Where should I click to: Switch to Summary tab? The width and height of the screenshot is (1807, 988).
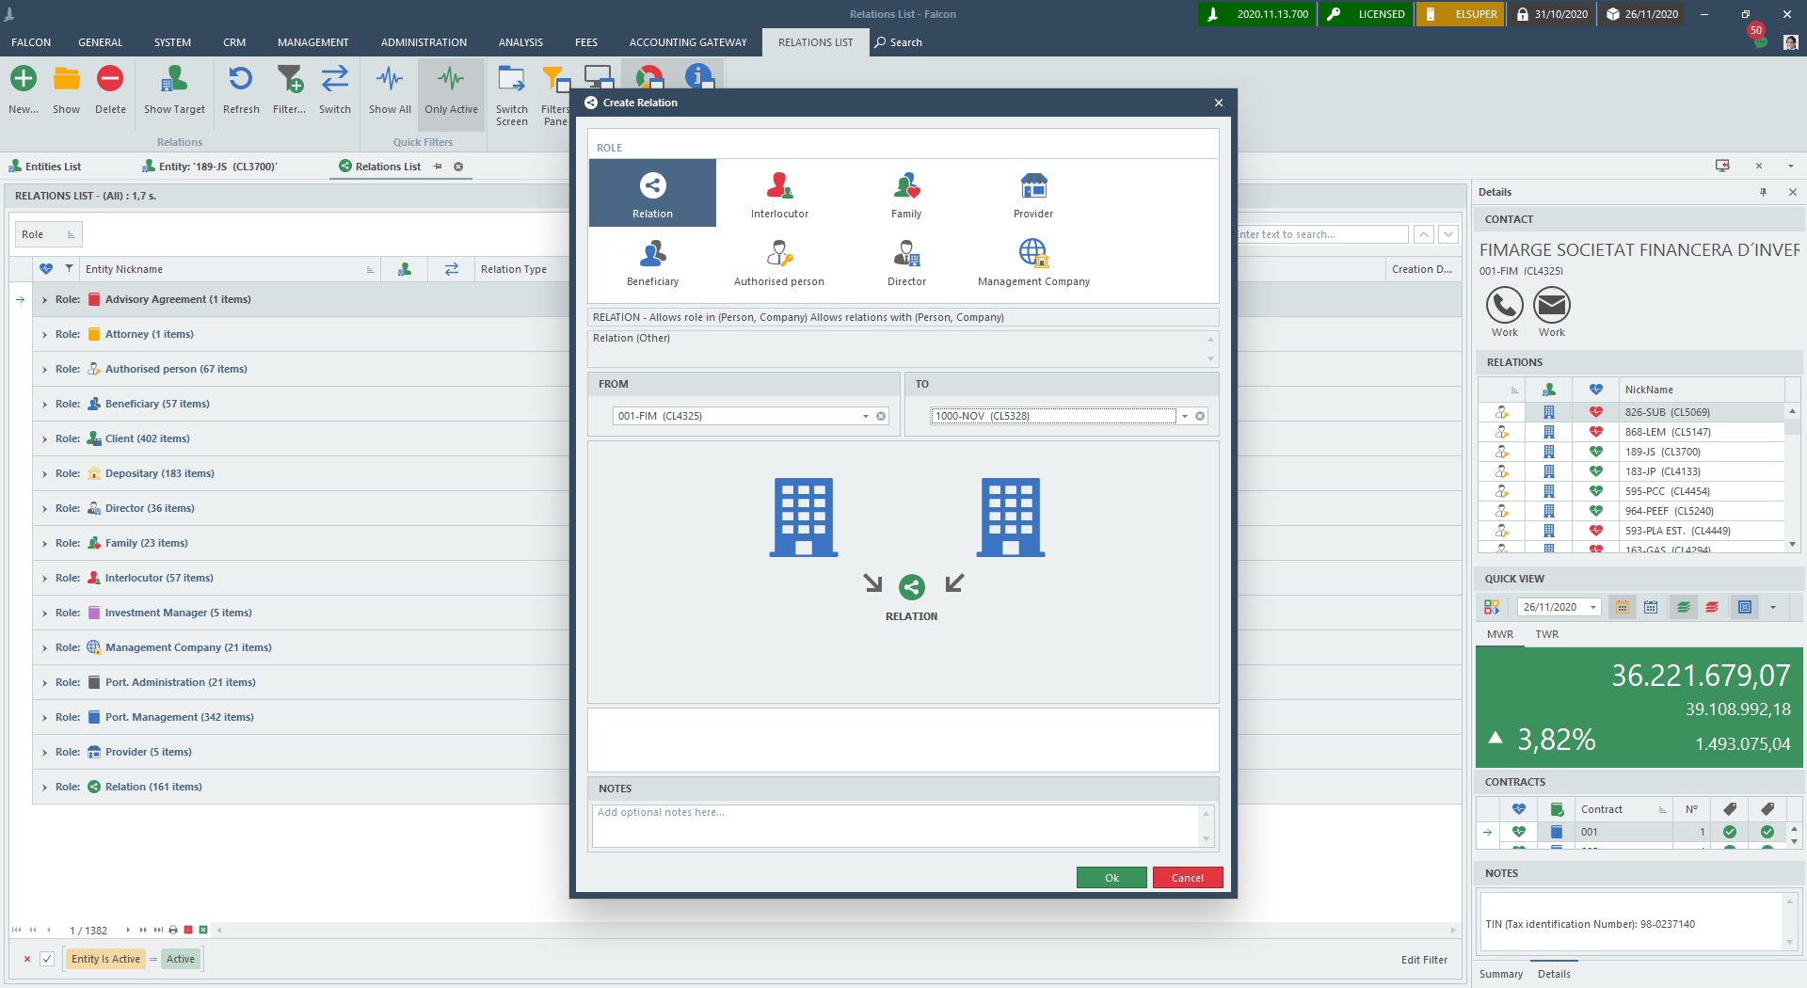pyautogui.click(x=1500, y=974)
